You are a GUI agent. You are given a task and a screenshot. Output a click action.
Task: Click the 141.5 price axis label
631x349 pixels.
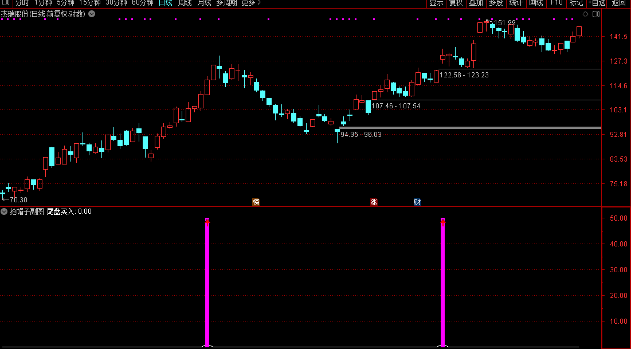coord(618,37)
